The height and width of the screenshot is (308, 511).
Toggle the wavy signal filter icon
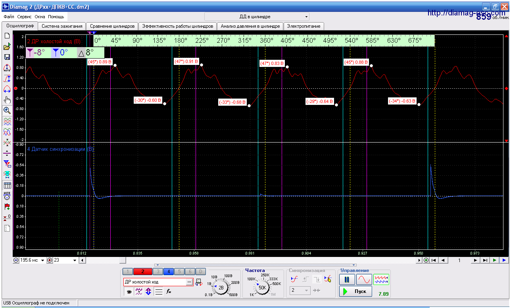(x=139, y=292)
